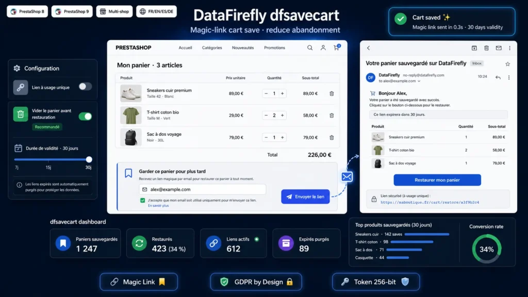Screen dimensions: 528x297
Task: Click the Restaurés refresh icon
Action: pyautogui.click(x=139, y=243)
